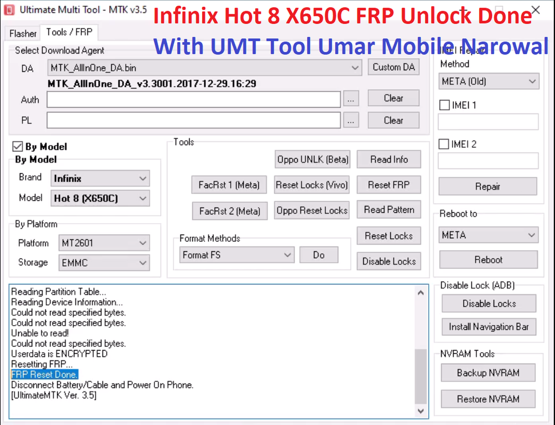
Task: Click the Custom DA button
Action: 394,67
